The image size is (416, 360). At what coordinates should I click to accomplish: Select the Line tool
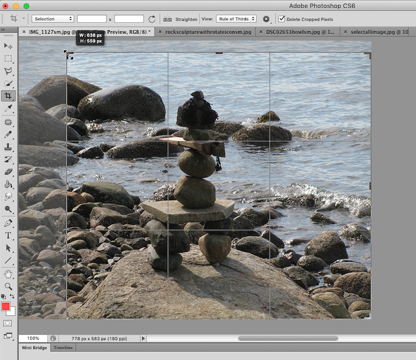pyautogui.click(x=8, y=261)
